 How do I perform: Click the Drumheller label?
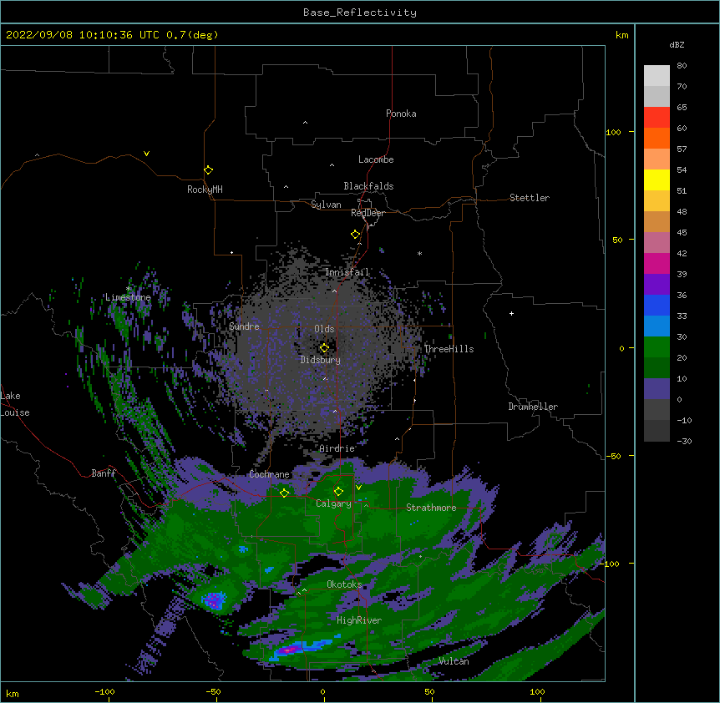[533, 407]
